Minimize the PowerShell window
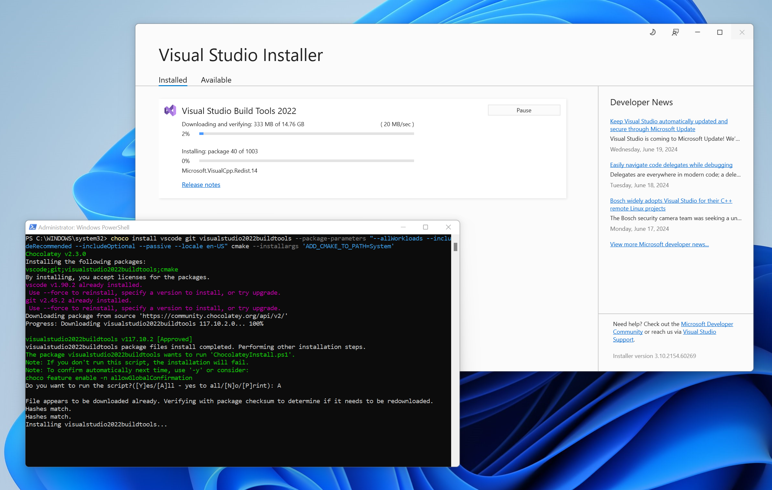The width and height of the screenshot is (772, 490). pyautogui.click(x=403, y=227)
